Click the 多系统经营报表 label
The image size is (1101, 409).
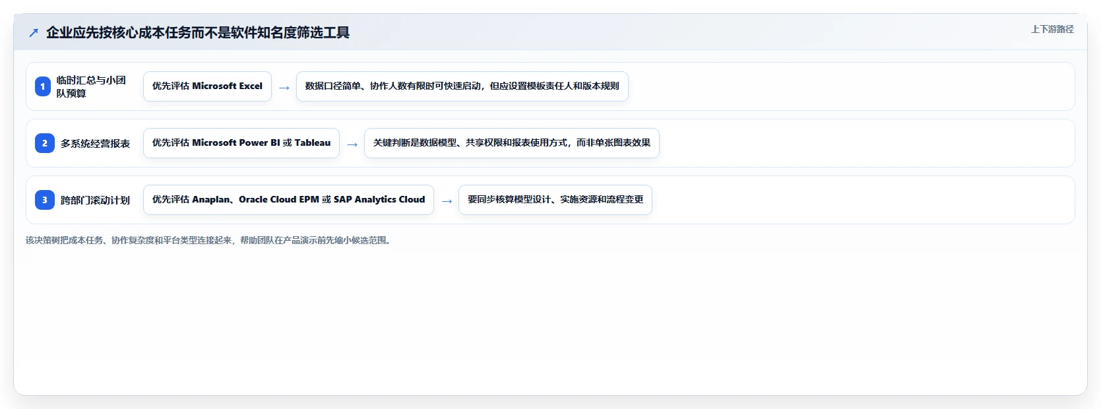pyautogui.click(x=96, y=143)
